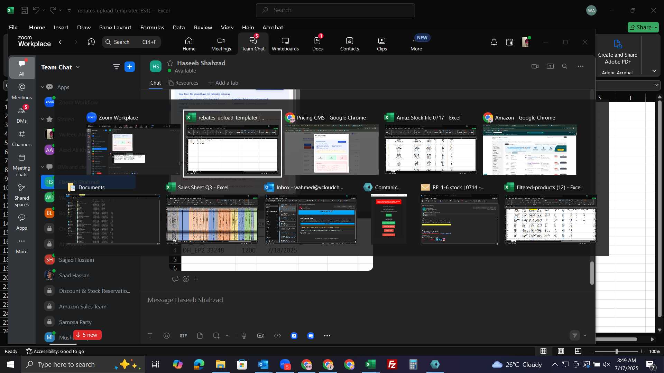Viewport: 664px width, 373px height.
Task: Open Whiteboards in Zoom Workplace
Action: (x=285, y=44)
